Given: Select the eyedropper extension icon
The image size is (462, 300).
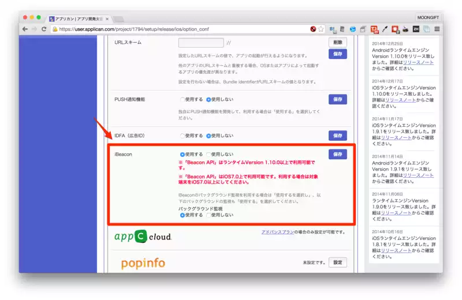Looking at the screenshot, I should pos(385,29).
